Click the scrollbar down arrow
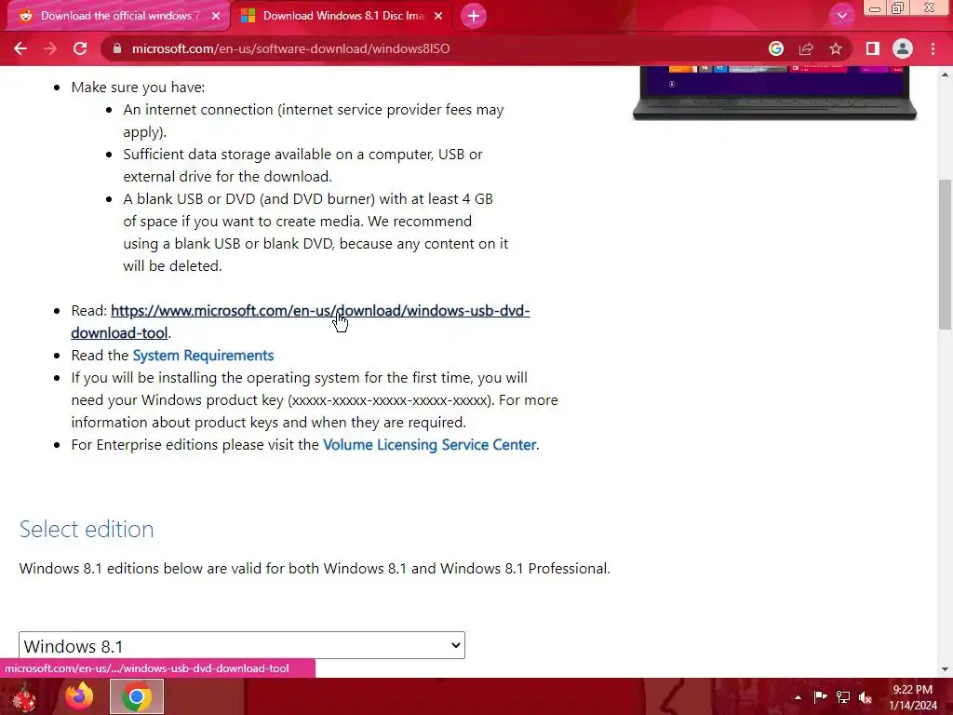This screenshot has height=715, width=953. coord(945,669)
